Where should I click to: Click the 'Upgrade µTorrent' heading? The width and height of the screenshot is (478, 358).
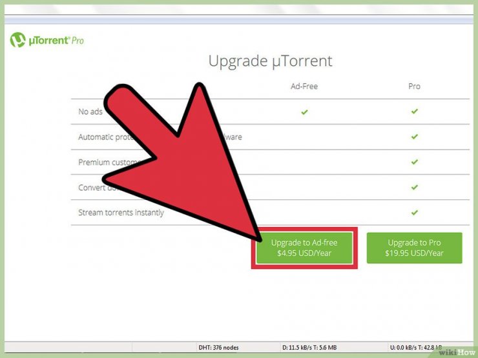[271, 61]
